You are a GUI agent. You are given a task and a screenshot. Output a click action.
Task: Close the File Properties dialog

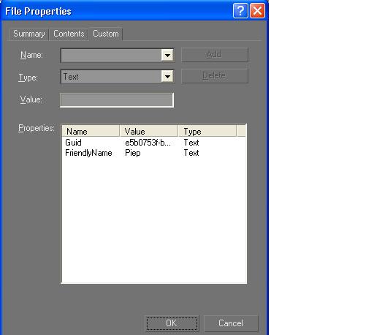(x=257, y=11)
